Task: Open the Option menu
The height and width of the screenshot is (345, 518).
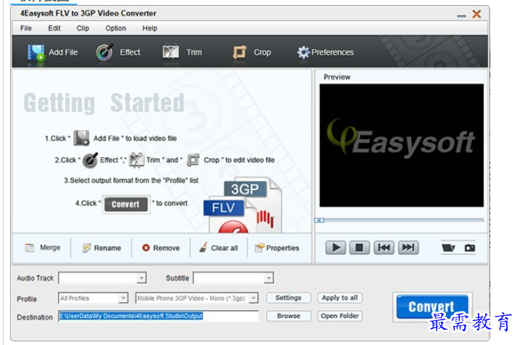Action: coord(116,28)
